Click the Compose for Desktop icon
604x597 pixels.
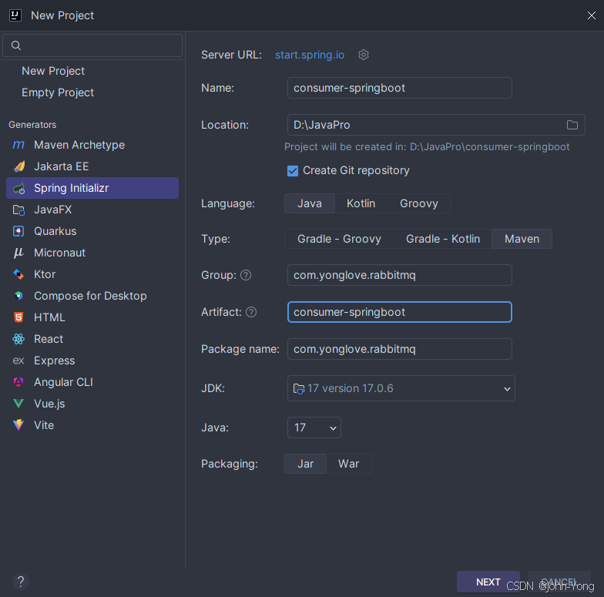coord(18,296)
